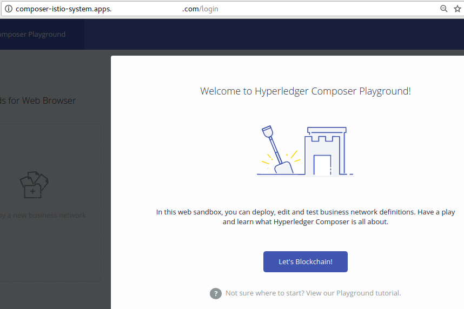464x309 pixels.
Task: Bookmark this page with the star icon
Action: (x=458, y=9)
